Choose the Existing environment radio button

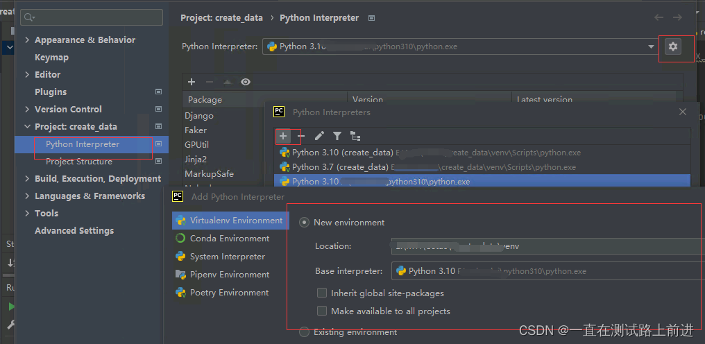pos(305,332)
